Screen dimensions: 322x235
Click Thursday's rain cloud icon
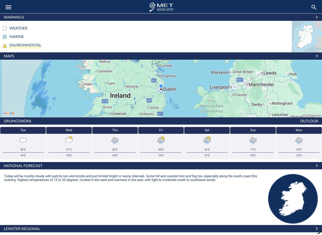pyautogui.click(x=115, y=141)
